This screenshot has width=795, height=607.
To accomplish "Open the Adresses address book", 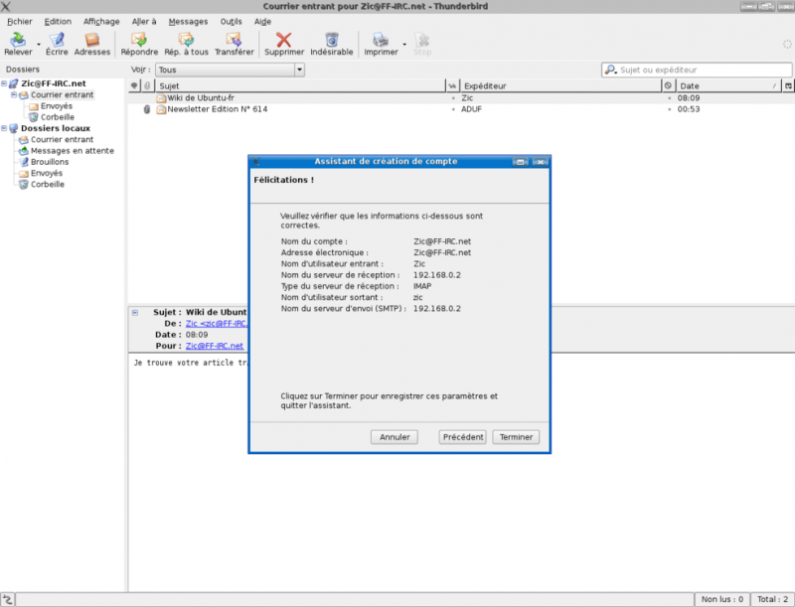I will [x=92, y=42].
